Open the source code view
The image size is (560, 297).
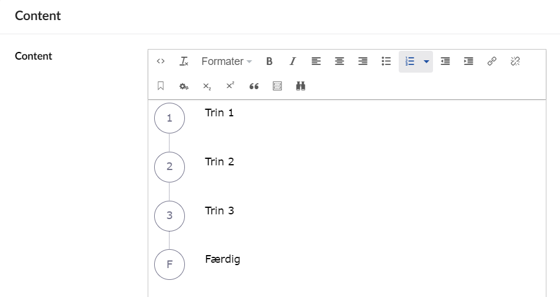pyautogui.click(x=161, y=61)
